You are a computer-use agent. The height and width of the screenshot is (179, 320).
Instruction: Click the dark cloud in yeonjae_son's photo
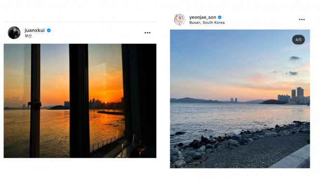tap(294, 59)
